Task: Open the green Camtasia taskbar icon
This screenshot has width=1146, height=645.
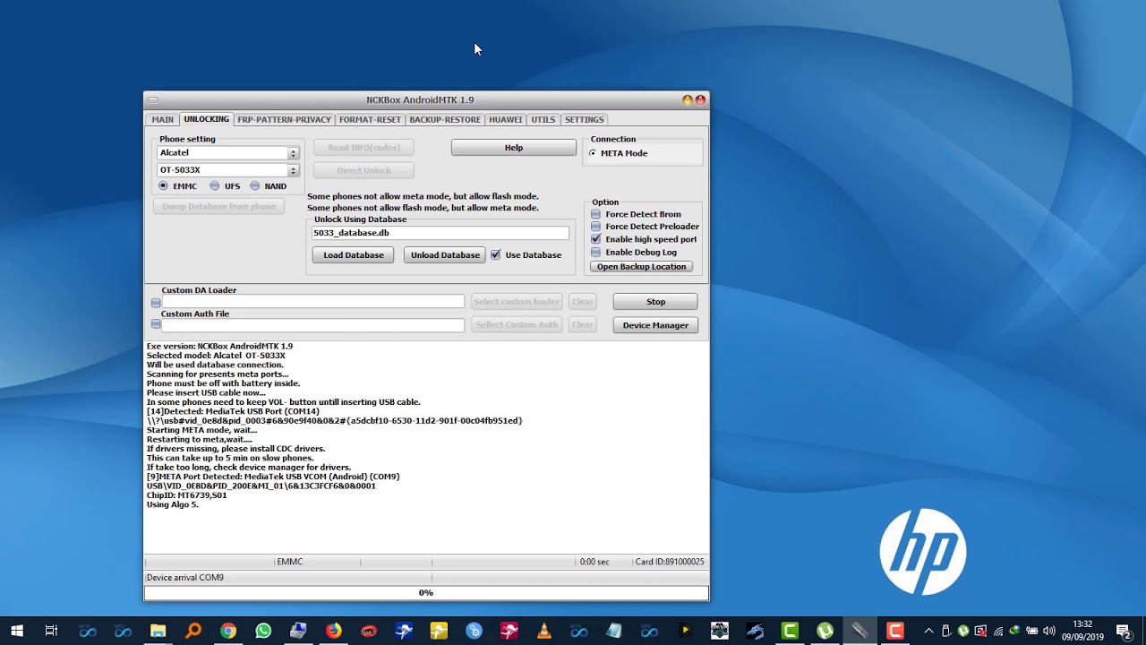Action: pos(790,631)
